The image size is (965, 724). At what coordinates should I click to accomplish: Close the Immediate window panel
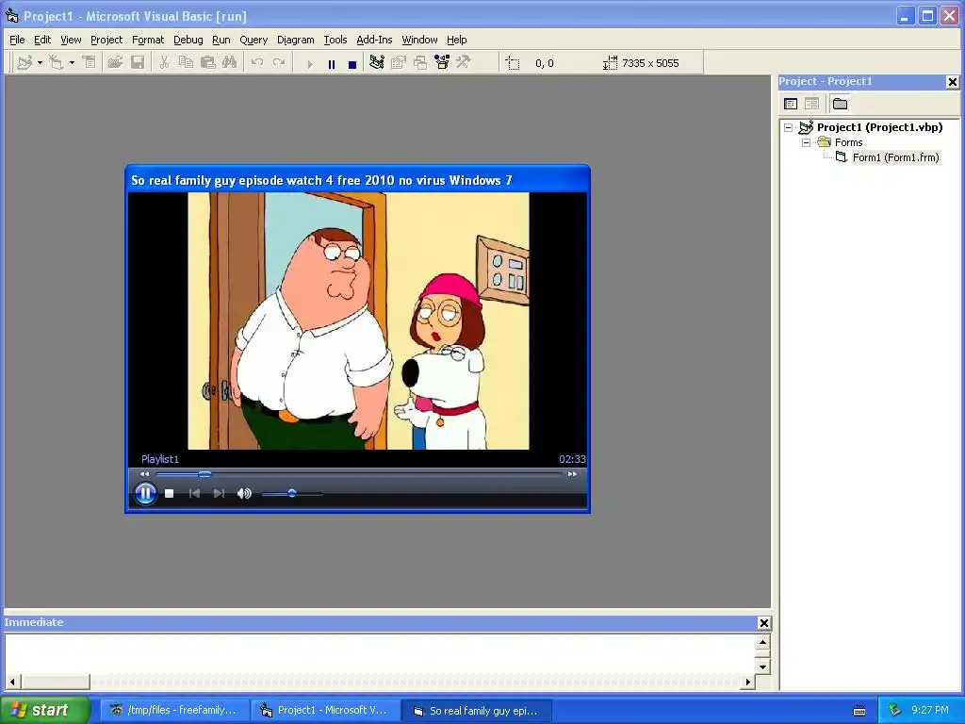(x=763, y=623)
